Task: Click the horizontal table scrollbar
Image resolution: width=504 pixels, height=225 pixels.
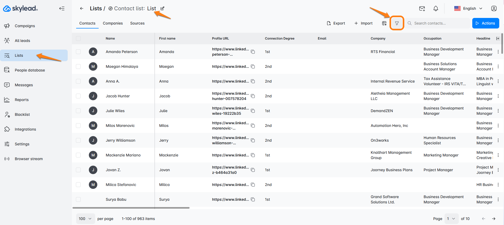Action: click(x=131, y=208)
